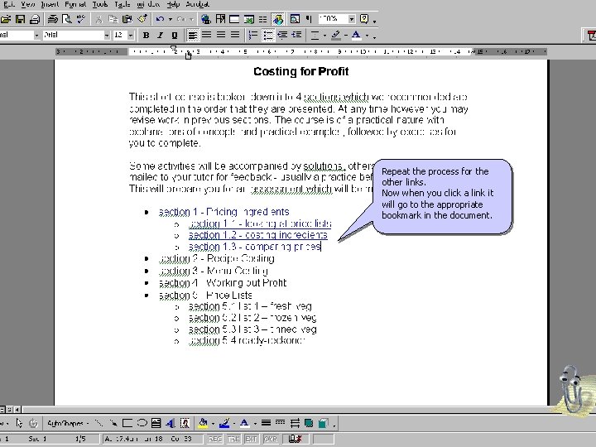The height and width of the screenshot is (447, 596).
Task: Open the Line Style options
Action: point(266,423)
